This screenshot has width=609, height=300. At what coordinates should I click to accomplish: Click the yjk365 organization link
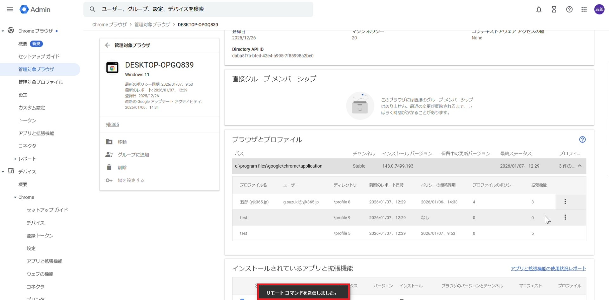coord(112,124)
